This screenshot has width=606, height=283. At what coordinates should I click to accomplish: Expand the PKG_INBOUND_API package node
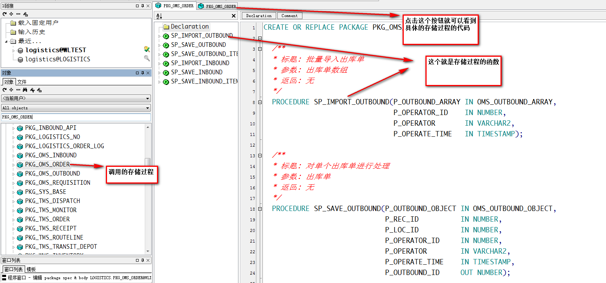[14, 128]
